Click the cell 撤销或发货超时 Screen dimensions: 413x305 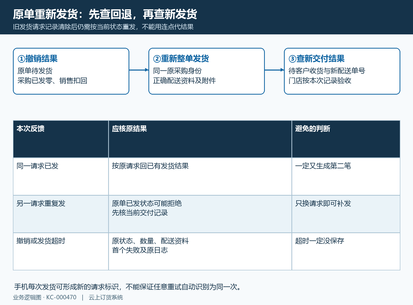coord(61,251)
